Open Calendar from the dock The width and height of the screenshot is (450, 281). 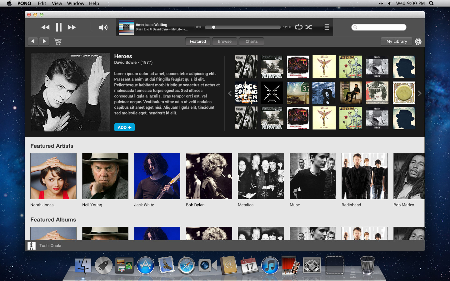click(x=249, y=266)
